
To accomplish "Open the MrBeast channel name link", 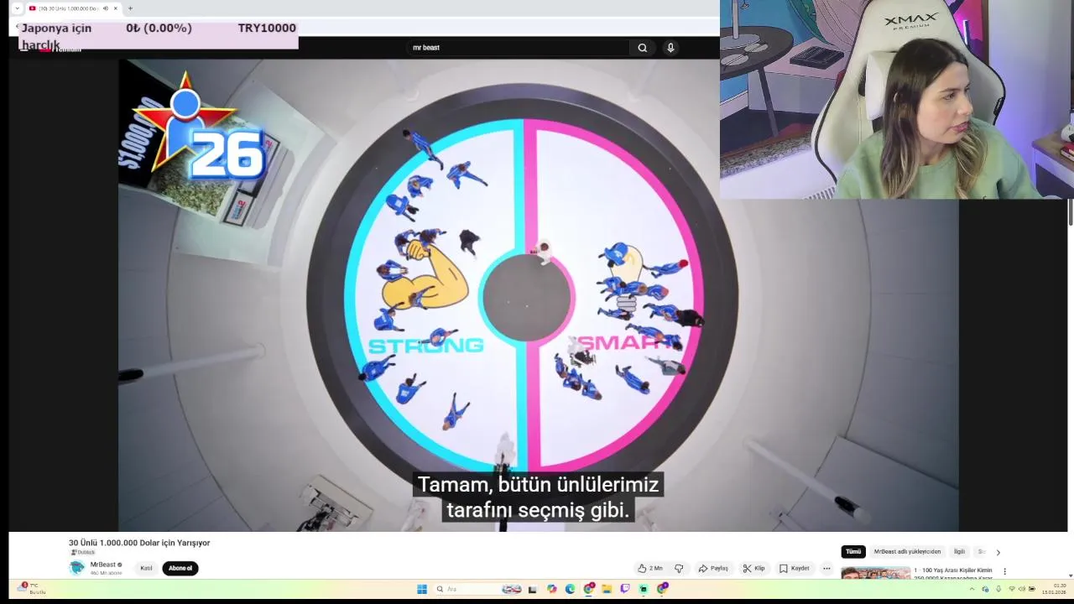I will coord(103,565).
